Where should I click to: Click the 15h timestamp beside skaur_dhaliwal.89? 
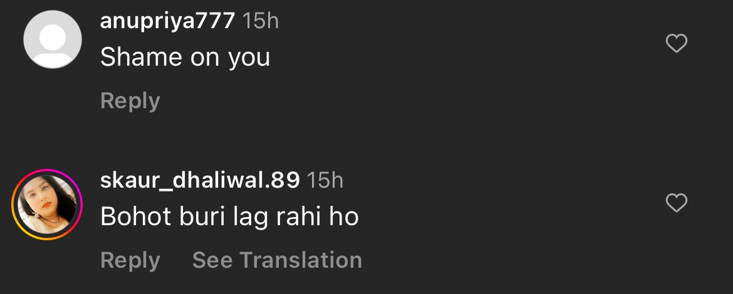tap(325, 180)
